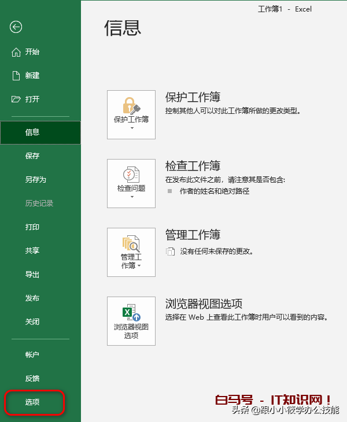
Task: Open the 帐户 page
Action: pyautogui.click(x=32, y=355)
